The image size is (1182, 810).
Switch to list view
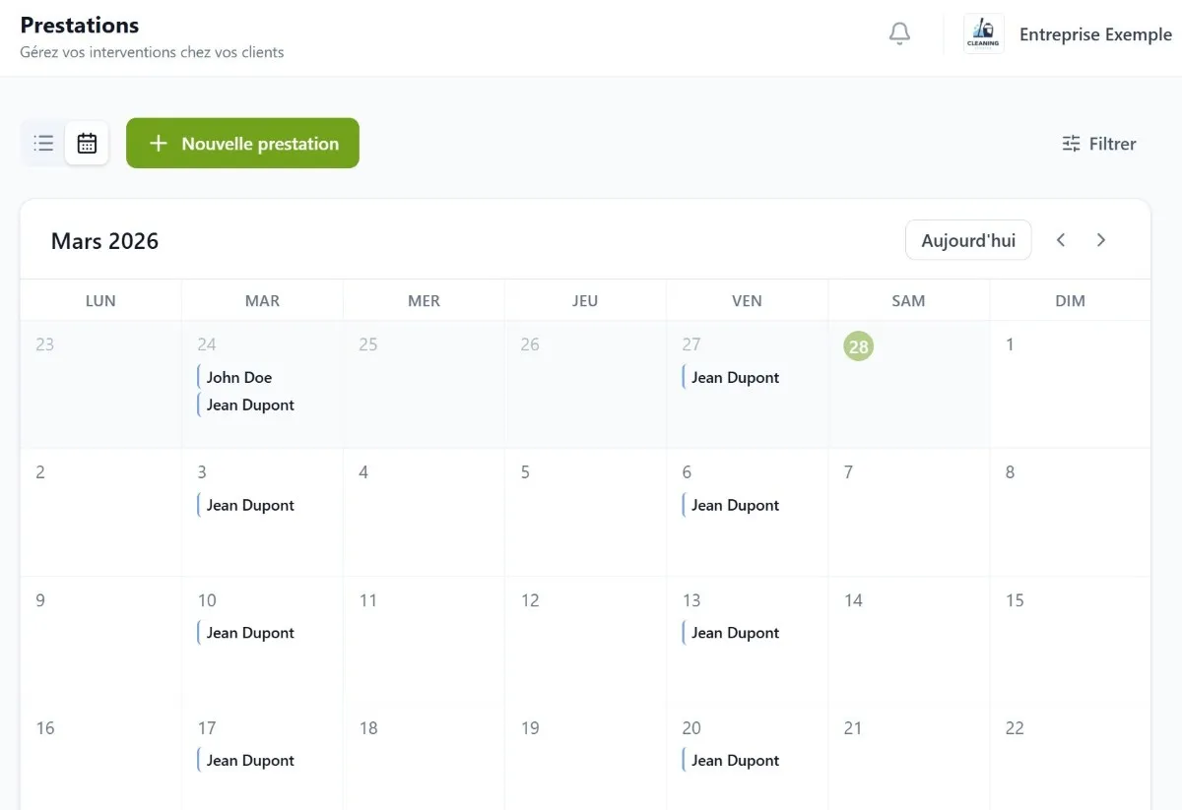(x=43, y=143)
